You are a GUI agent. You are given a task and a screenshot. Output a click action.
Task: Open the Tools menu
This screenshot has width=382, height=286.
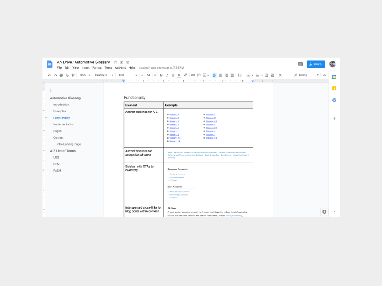(108, 68)
